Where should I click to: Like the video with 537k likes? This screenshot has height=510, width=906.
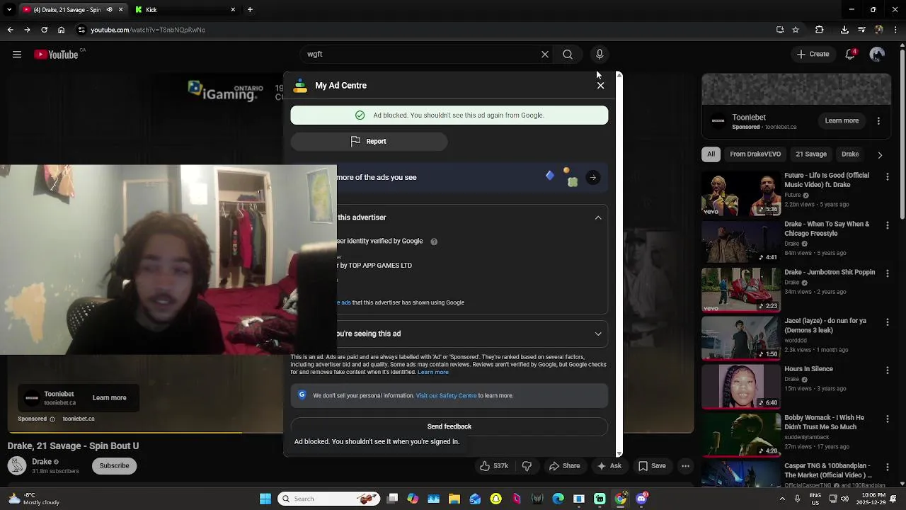[x=494, y=466]
